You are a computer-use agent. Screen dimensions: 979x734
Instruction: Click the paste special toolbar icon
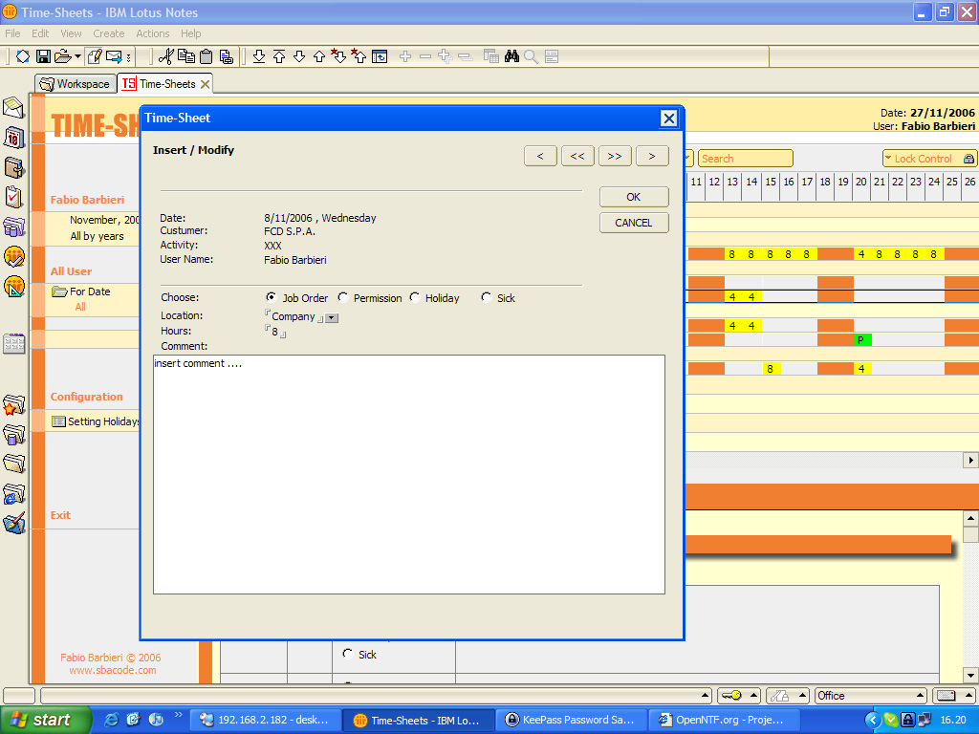[x=226, y=56]
